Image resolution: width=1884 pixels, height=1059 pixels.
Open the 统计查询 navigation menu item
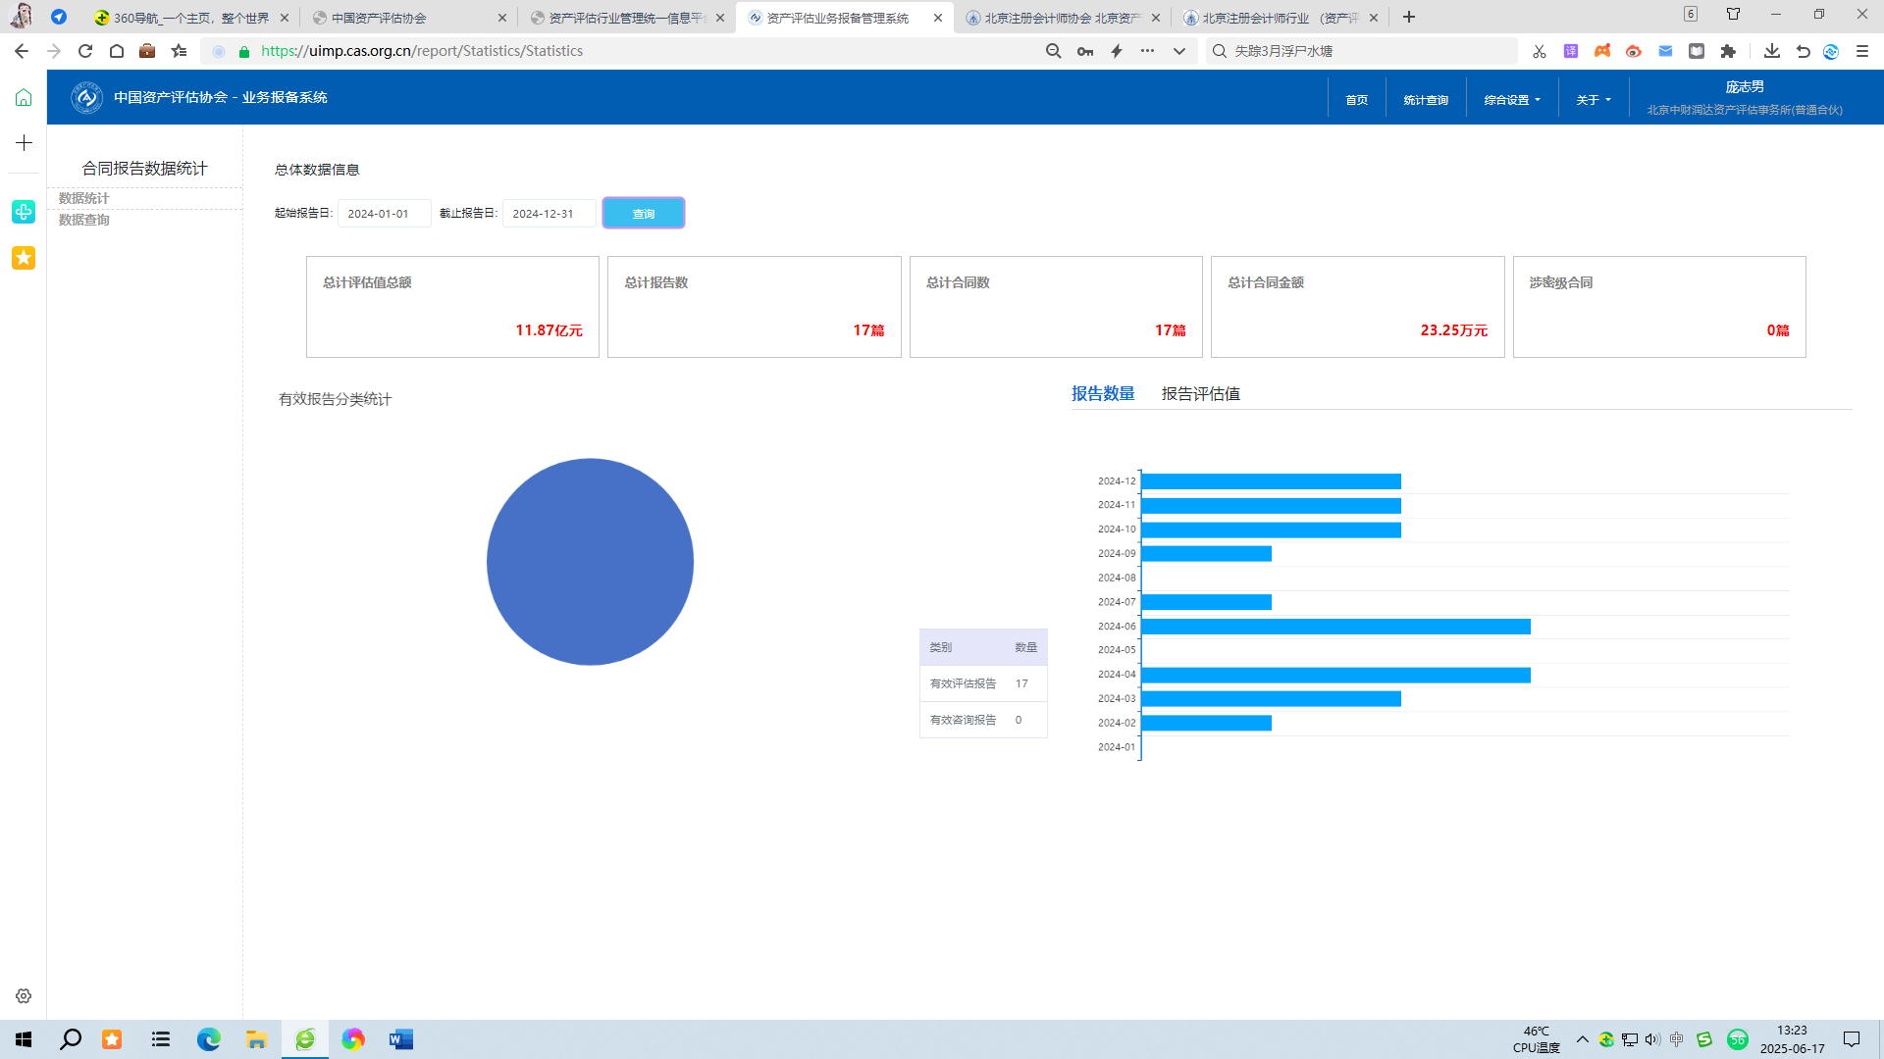pyautogui.click(x=1425, y=100)
